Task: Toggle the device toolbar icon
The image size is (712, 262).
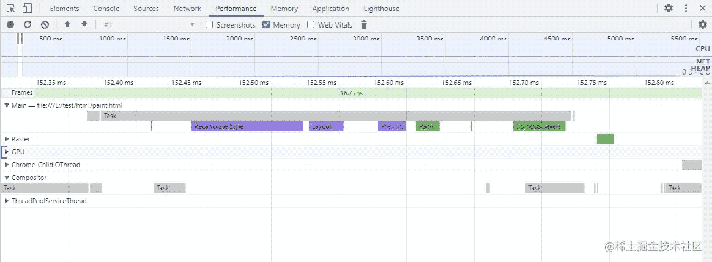Action: 27,9
